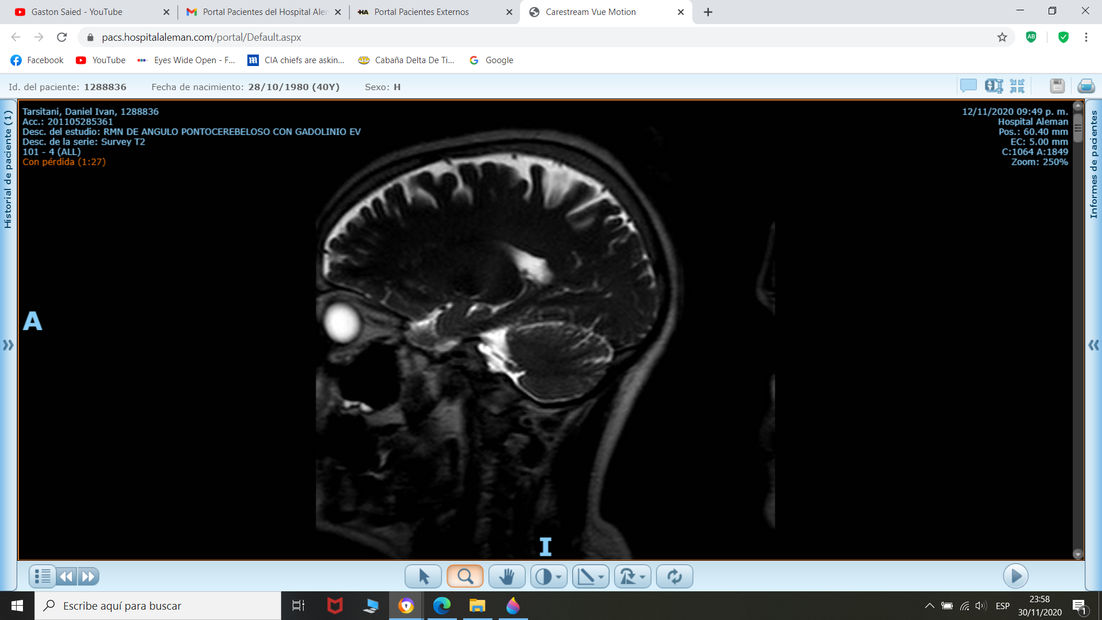Close the Portal Pacientes Externos tab
Screen dimensions: 1102x620
(x=509, y=12)
